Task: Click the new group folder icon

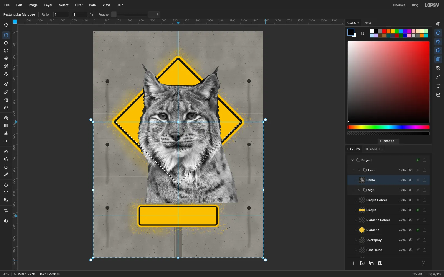Action: coord(362,263)
